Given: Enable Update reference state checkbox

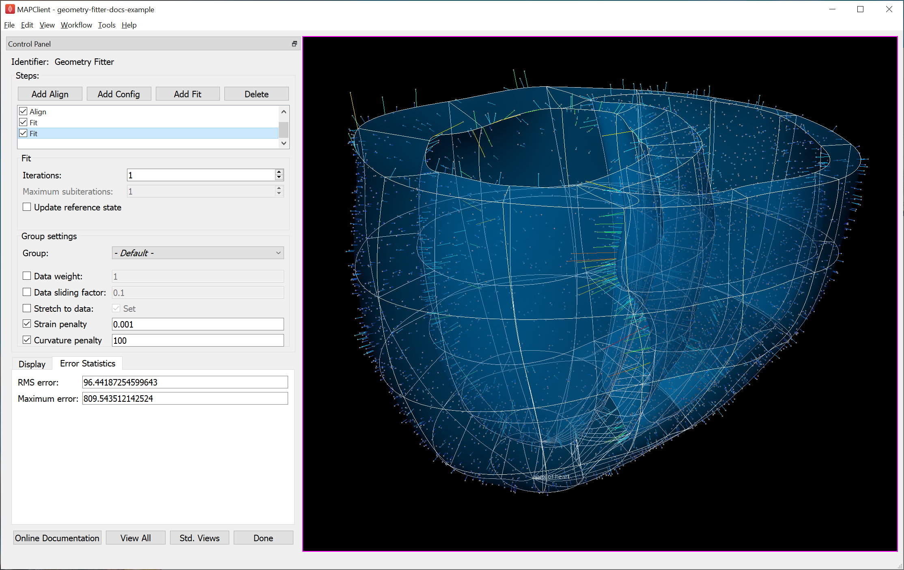Looking at the screenshot, I should [27, 207].
